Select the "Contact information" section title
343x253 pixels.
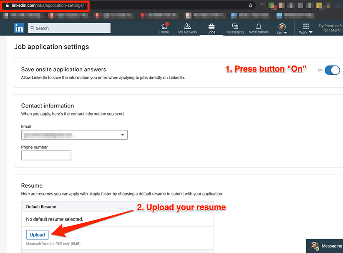(48, 106)
